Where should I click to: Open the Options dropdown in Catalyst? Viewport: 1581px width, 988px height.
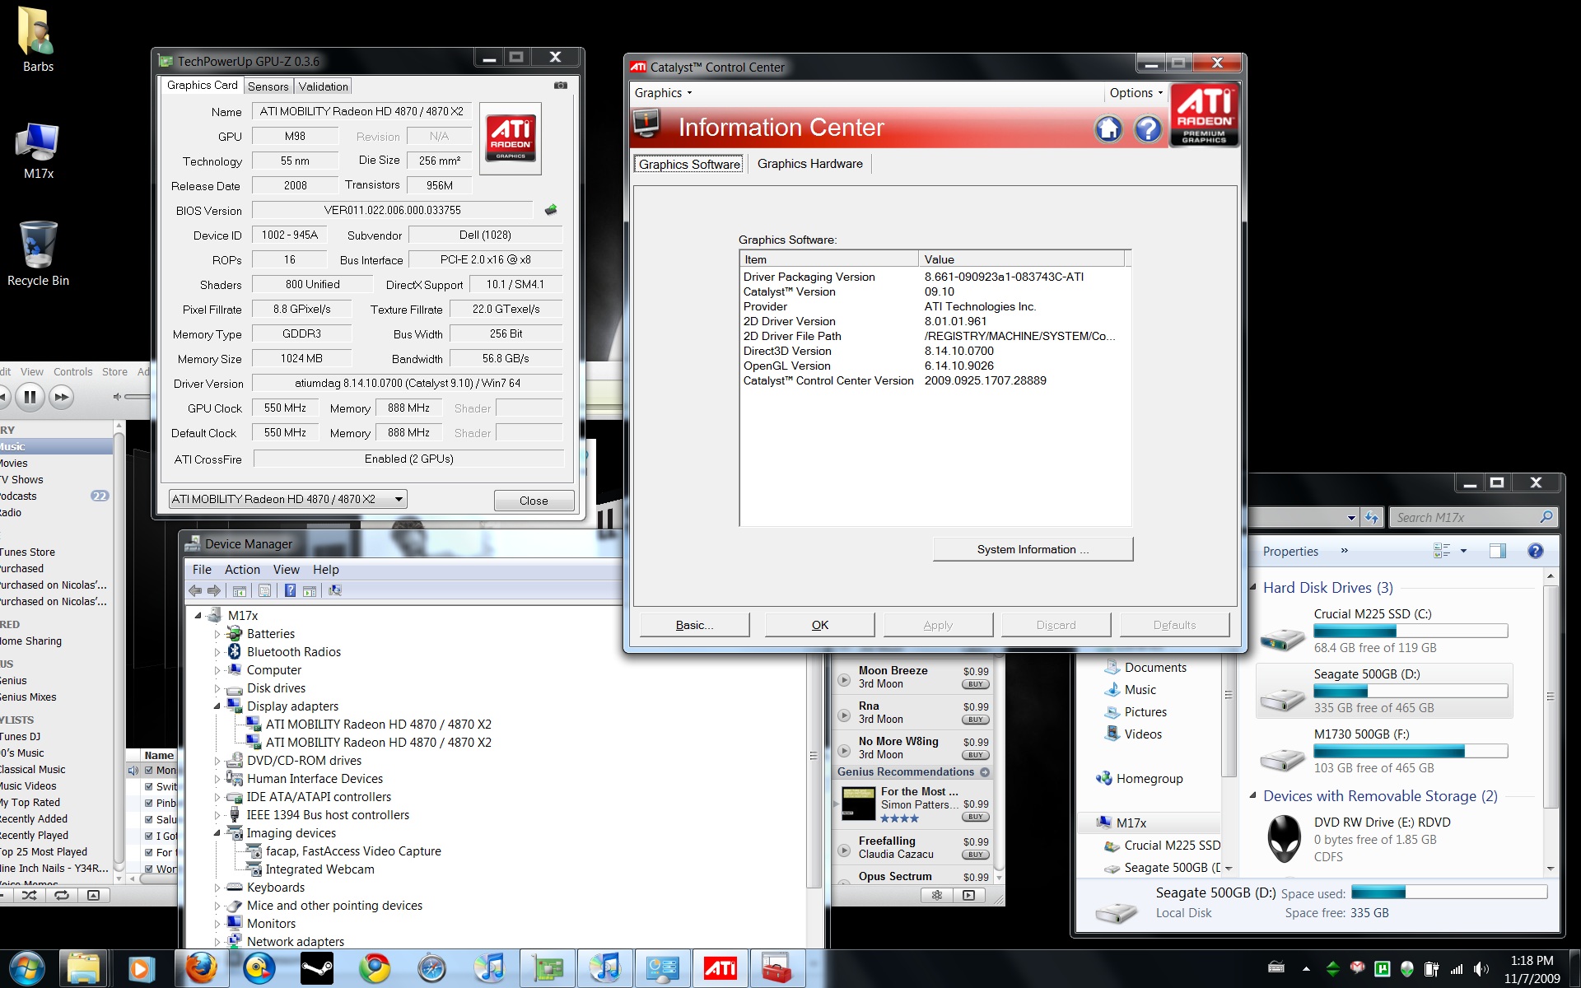[1136, 93]
